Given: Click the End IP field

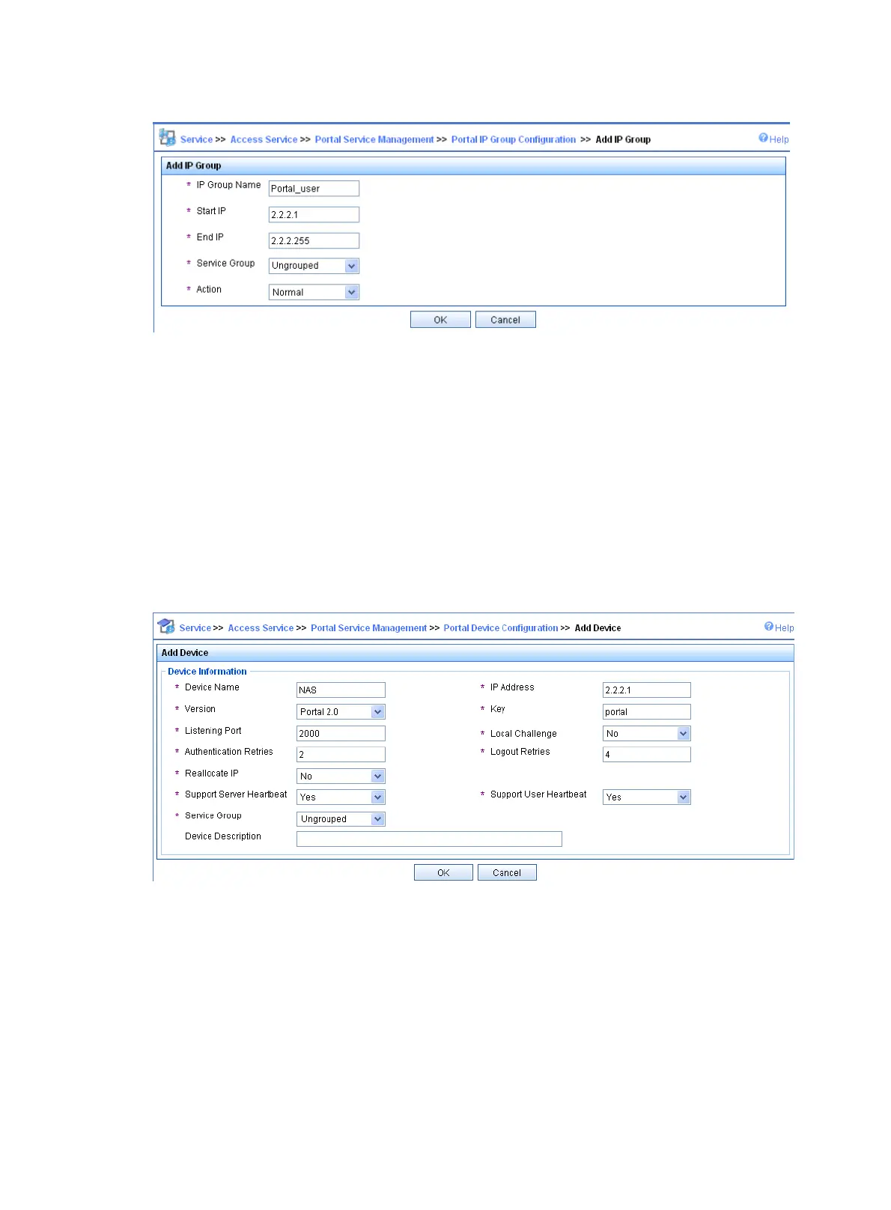Looking at the screenshot, I should click(x=314, y=241).
